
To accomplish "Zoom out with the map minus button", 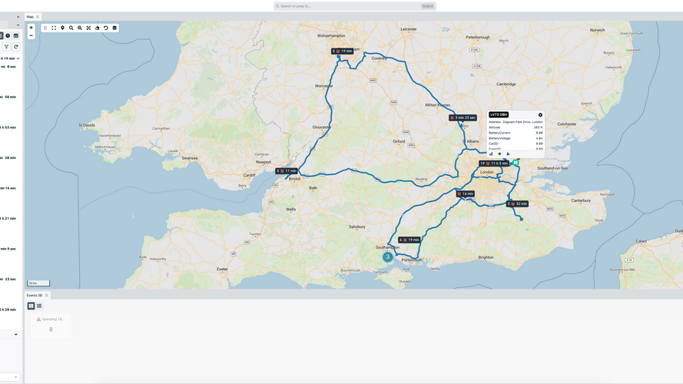I will click(31, 35).
